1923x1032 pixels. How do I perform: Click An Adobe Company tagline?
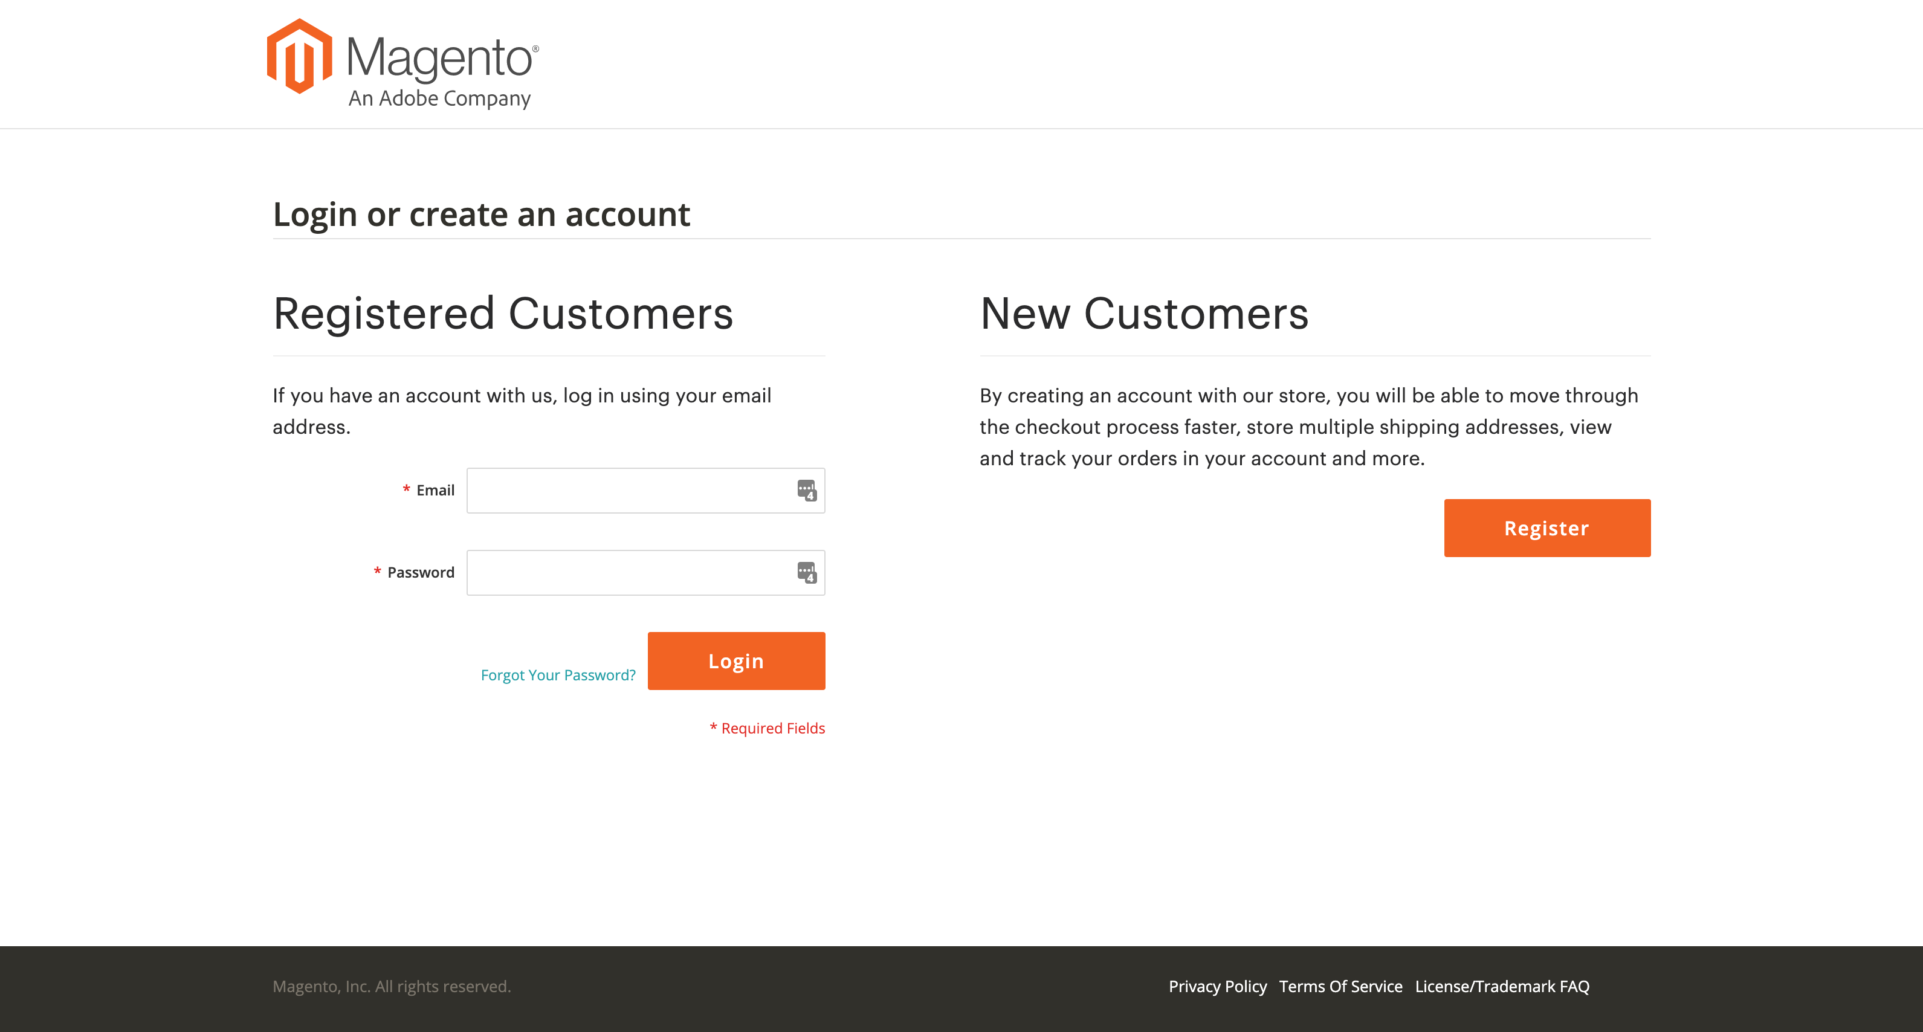point(440,98)
